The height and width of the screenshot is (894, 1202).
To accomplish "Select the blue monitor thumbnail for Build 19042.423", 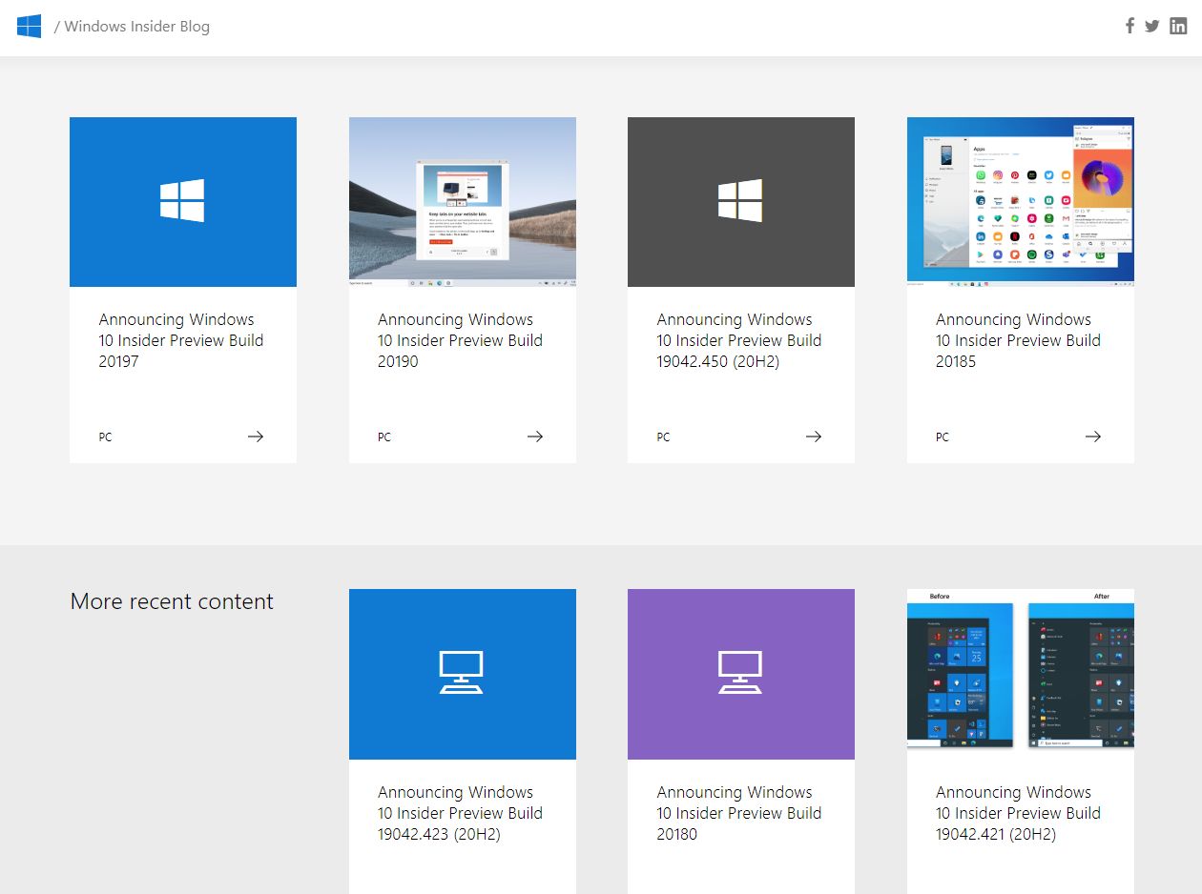I will [463, 674].
